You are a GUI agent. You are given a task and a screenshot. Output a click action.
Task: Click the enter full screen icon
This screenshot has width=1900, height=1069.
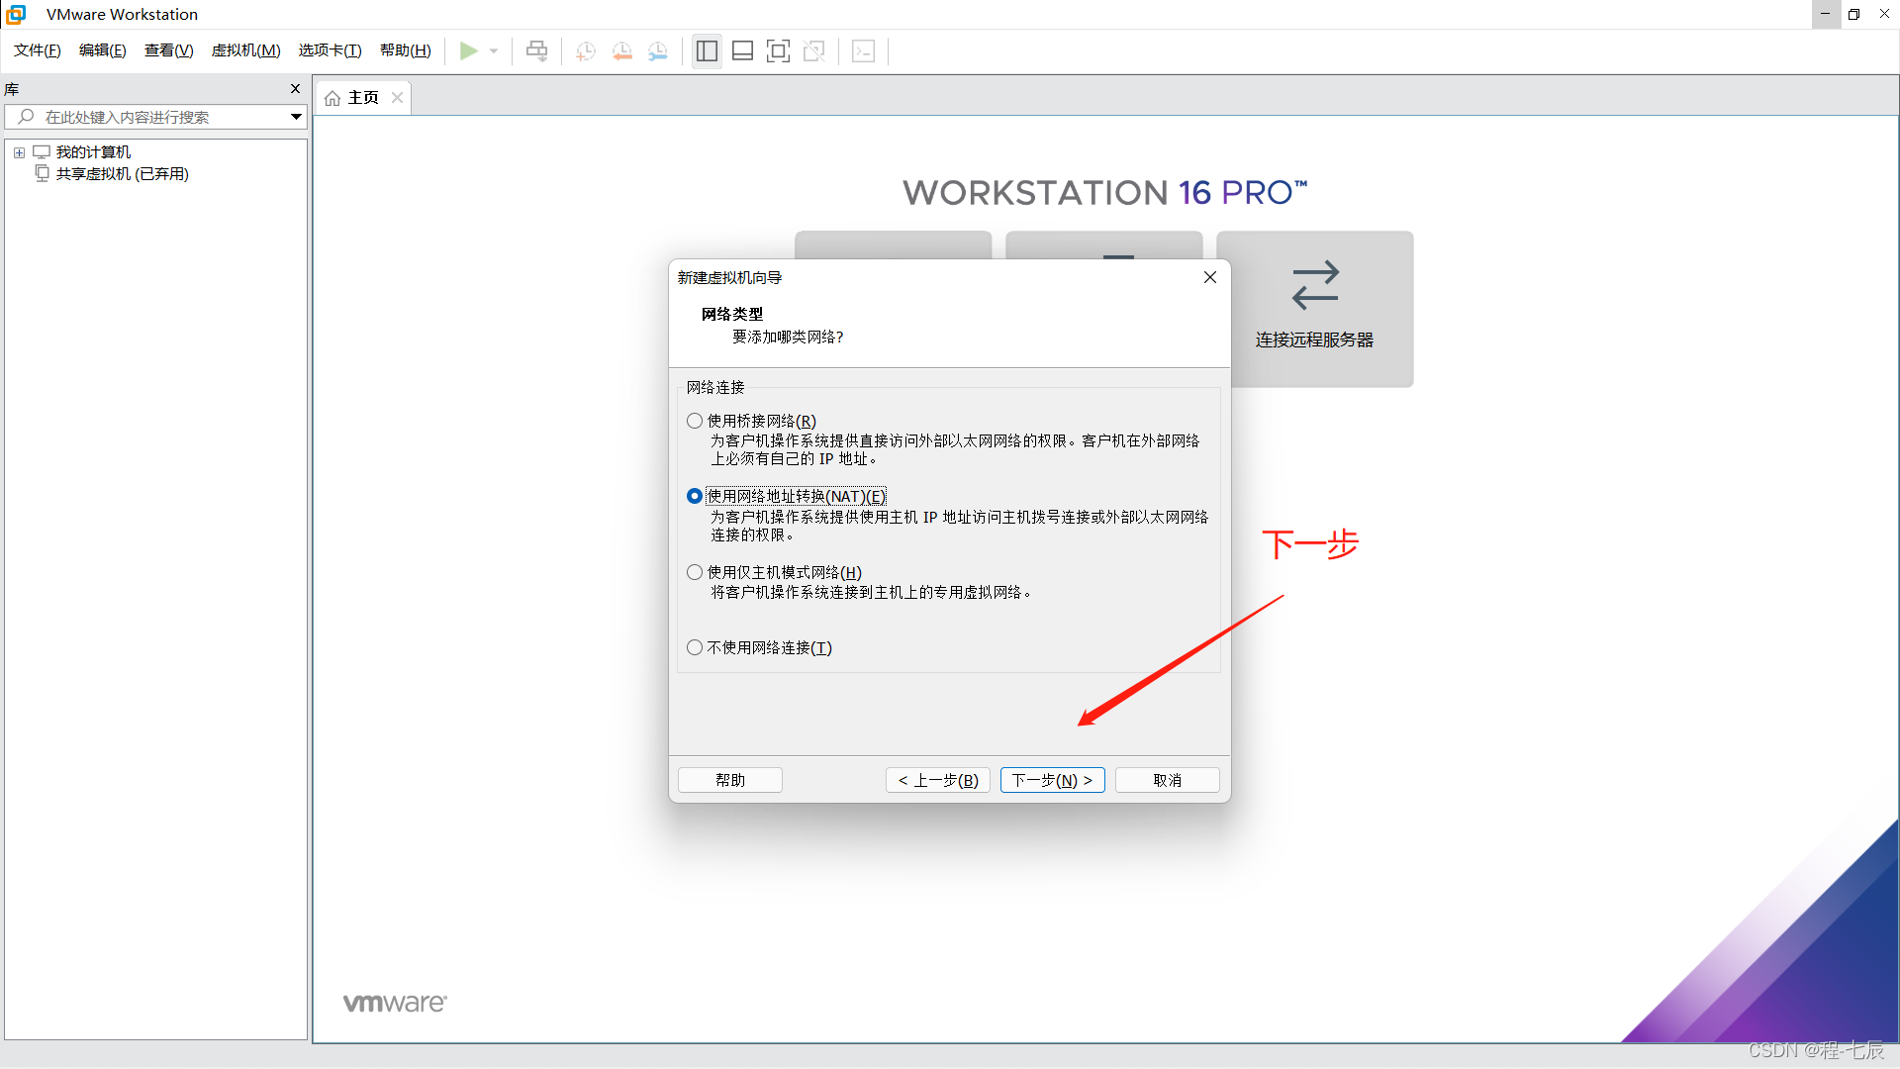click(778, 50)
